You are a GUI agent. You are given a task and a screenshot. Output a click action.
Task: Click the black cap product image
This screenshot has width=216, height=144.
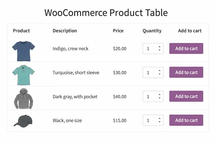pos(23,121)
